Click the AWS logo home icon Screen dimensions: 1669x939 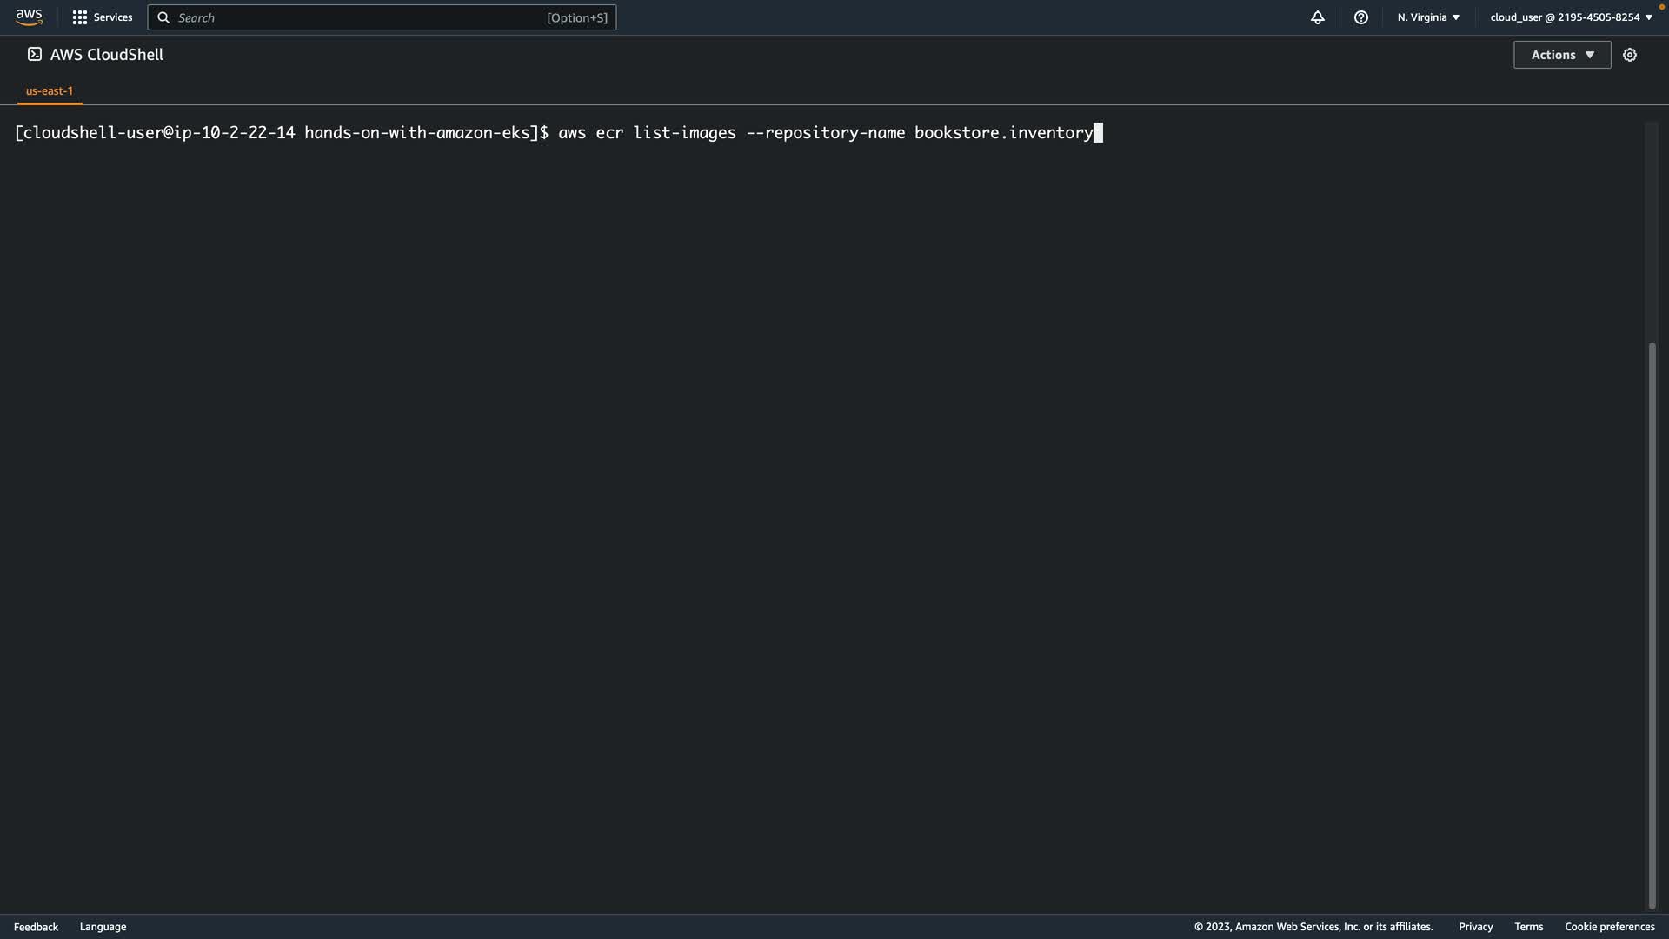coord(29,17)
